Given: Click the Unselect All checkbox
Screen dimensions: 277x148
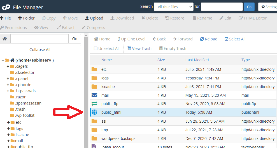Looking at the screenshot, I should [x=96, y=48].
